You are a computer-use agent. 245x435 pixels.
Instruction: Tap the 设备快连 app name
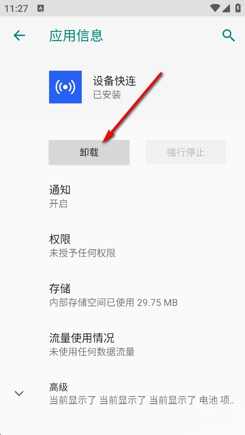pyautogui.click(x=115, y=81)
